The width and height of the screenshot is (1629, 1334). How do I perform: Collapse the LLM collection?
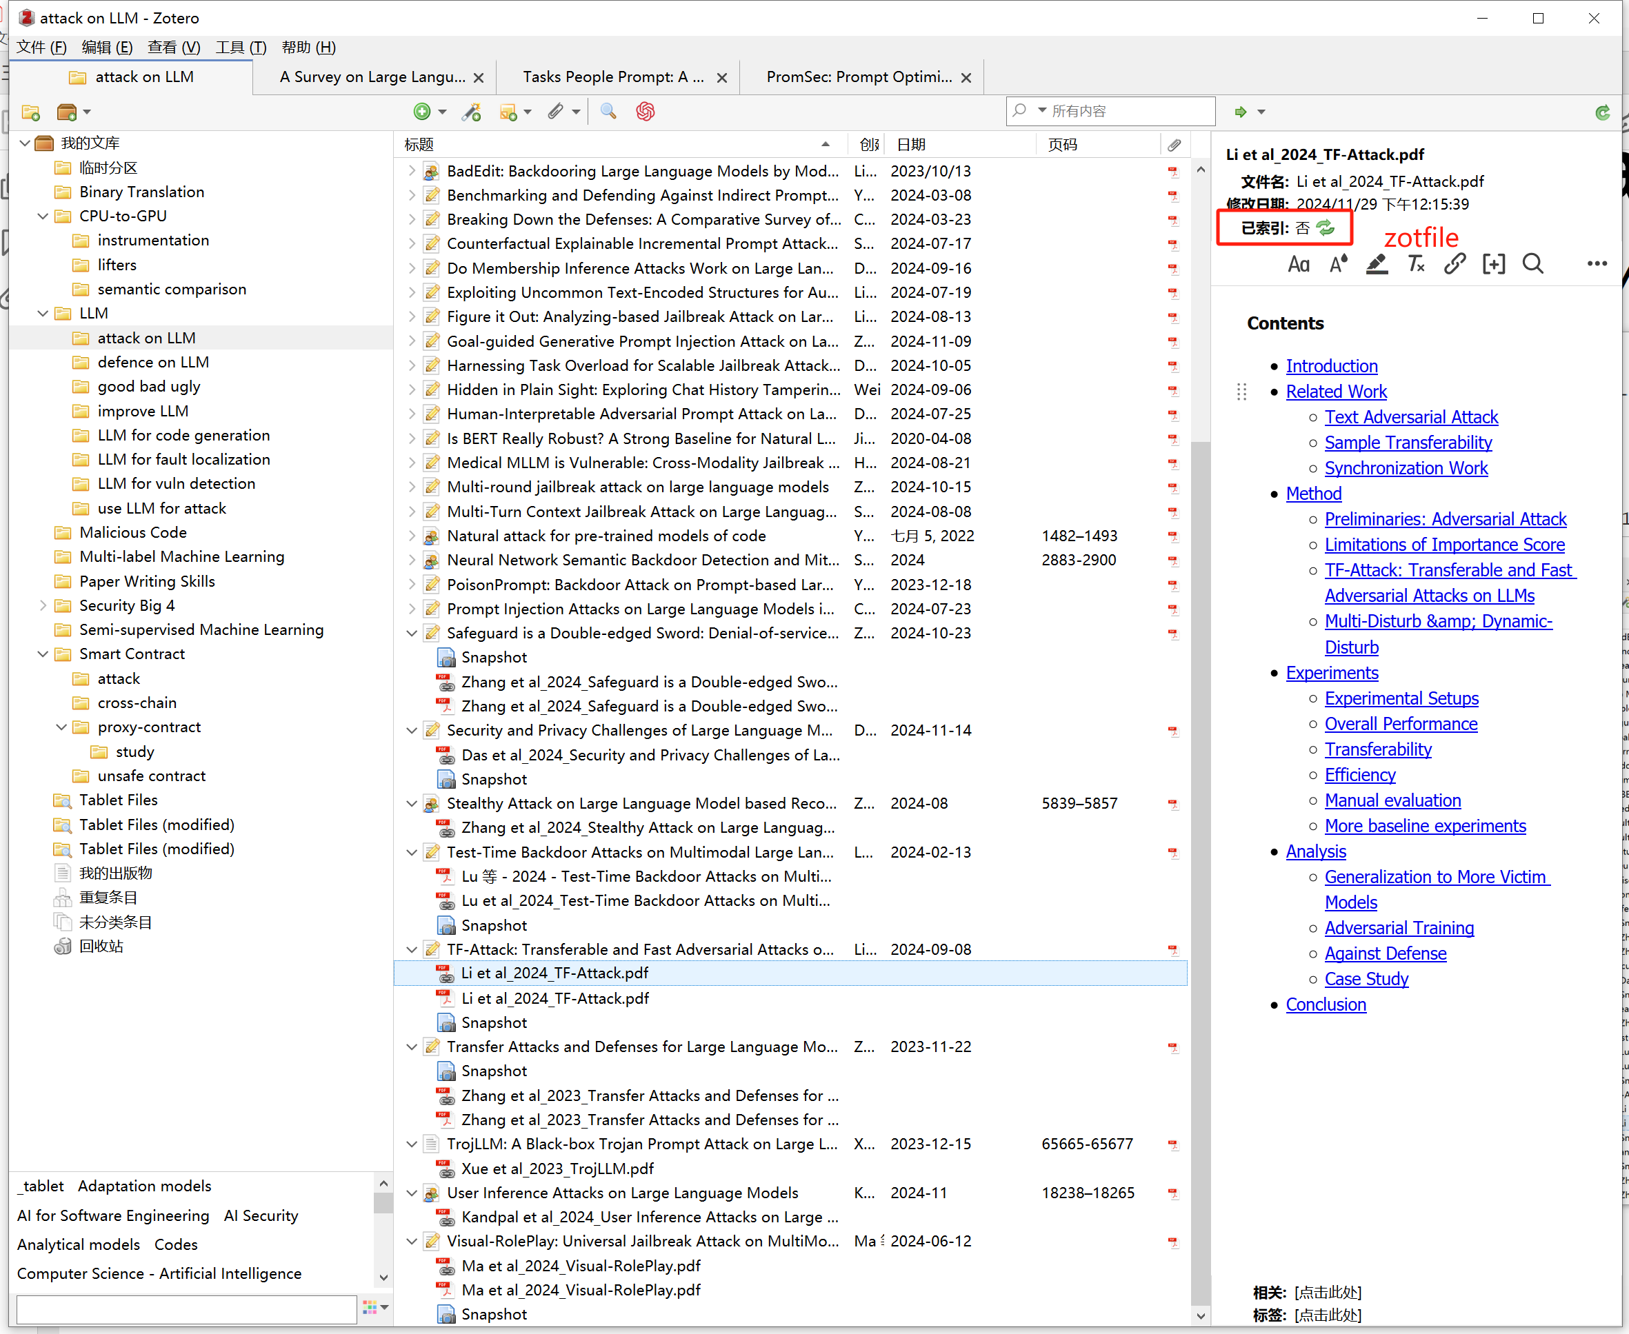point(43,314)
